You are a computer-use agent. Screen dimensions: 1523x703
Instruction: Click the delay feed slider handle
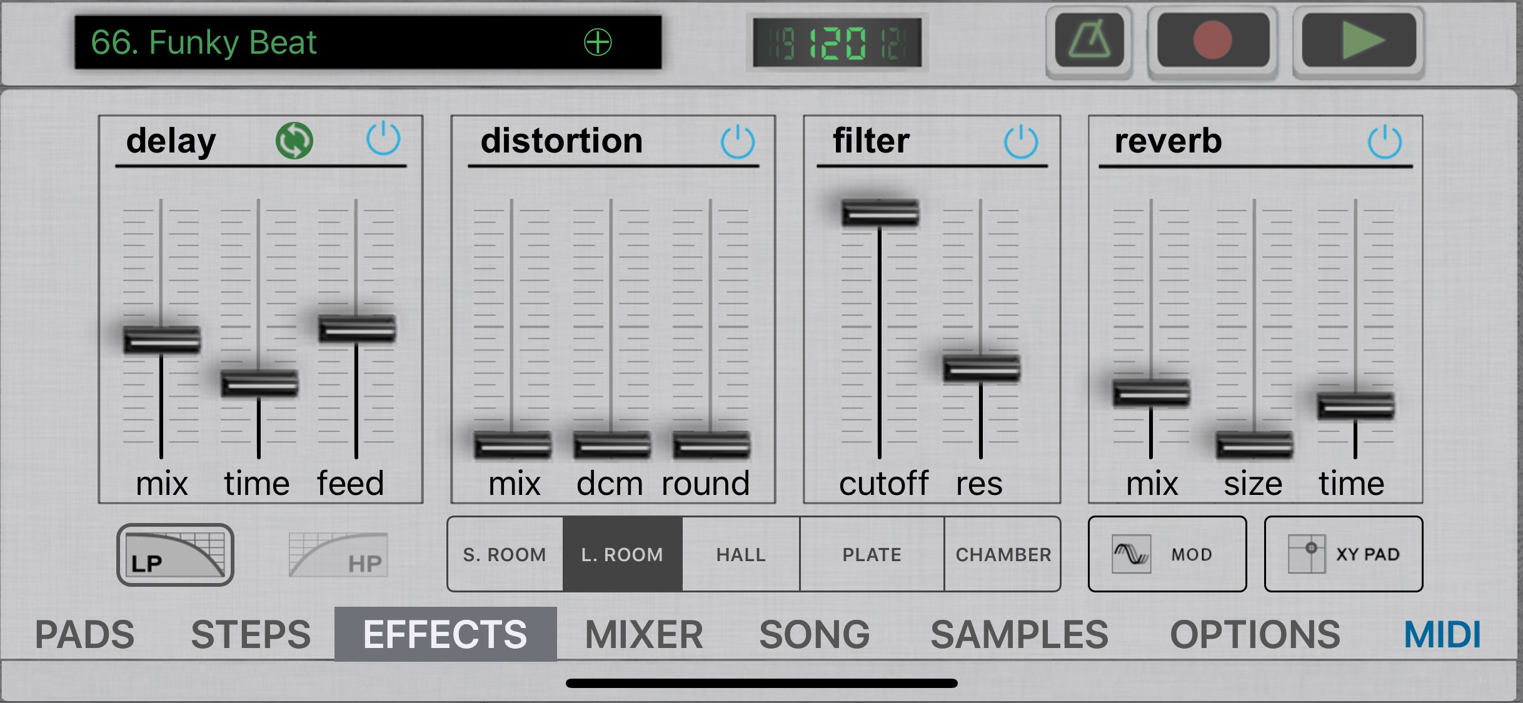tap(356, 329)
